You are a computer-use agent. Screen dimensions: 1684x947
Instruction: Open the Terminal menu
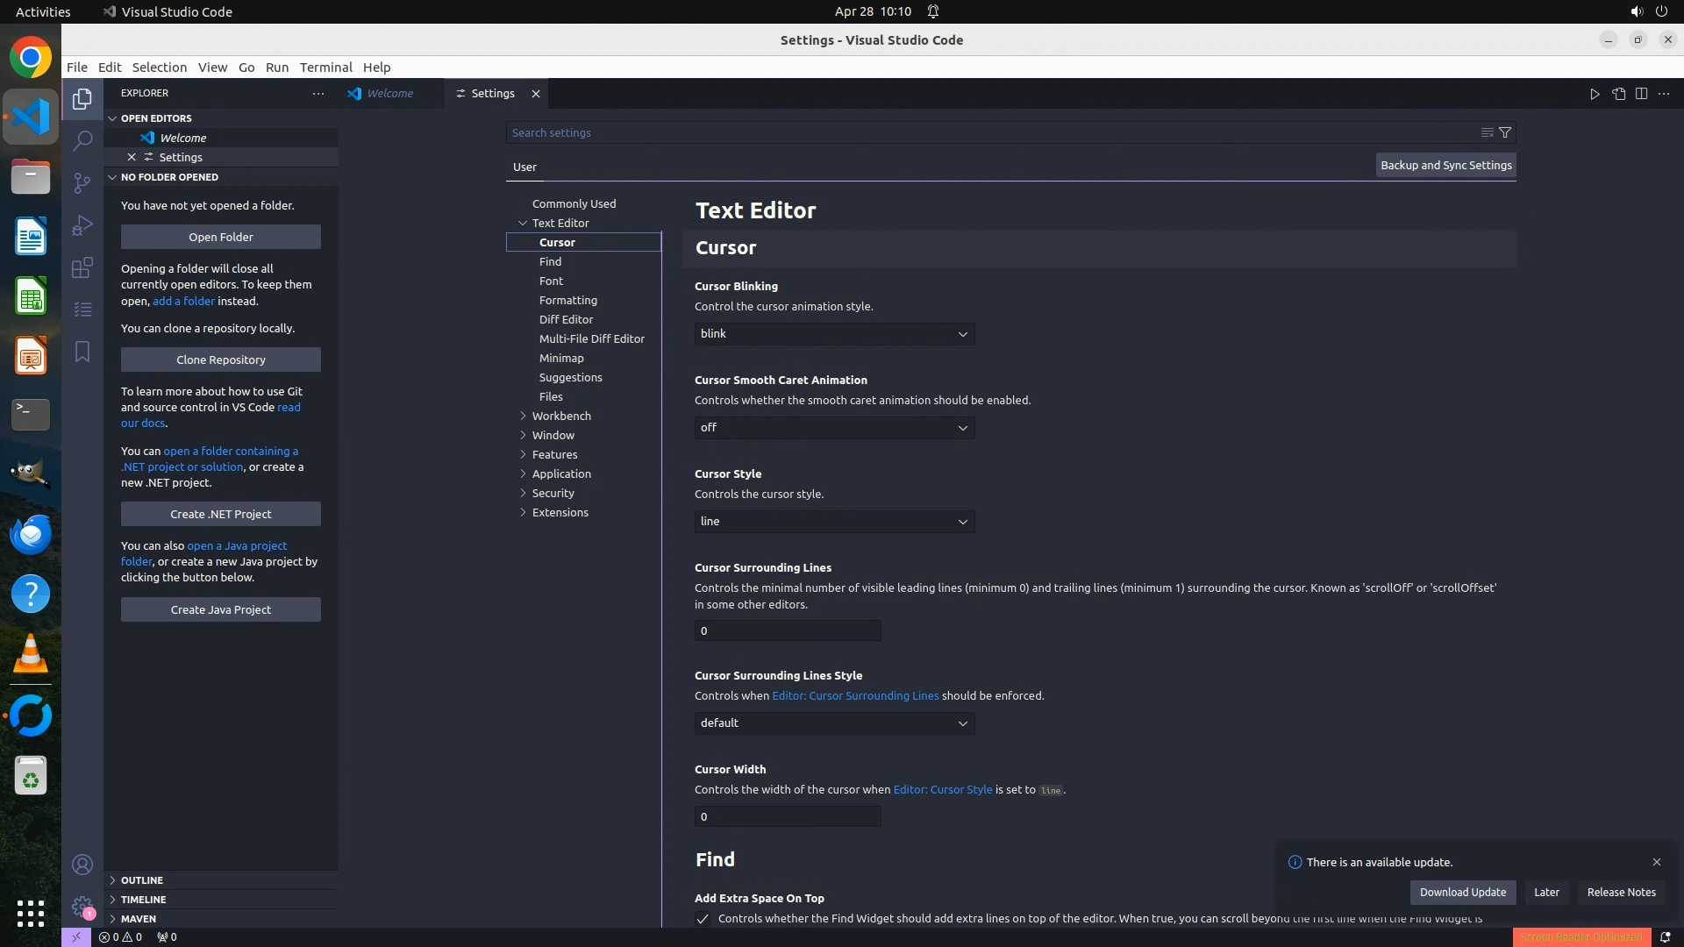325,68
